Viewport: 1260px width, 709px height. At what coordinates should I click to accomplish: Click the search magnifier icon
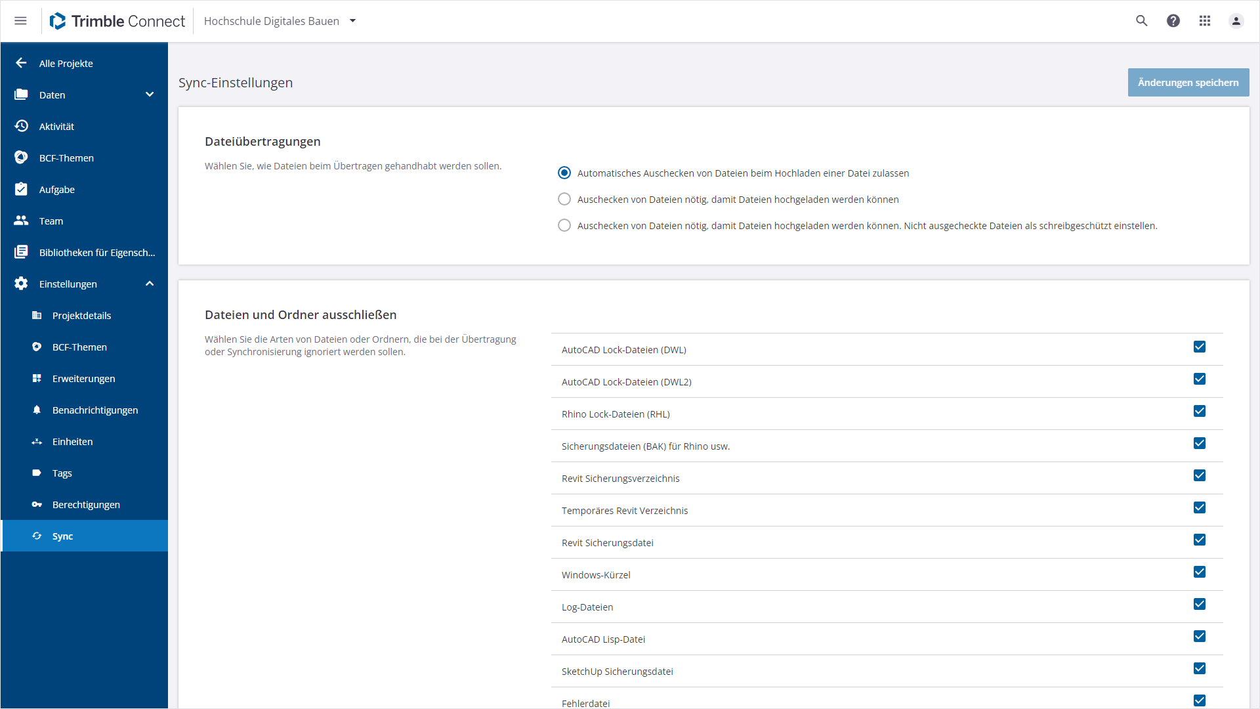[x=1142, y=21]
